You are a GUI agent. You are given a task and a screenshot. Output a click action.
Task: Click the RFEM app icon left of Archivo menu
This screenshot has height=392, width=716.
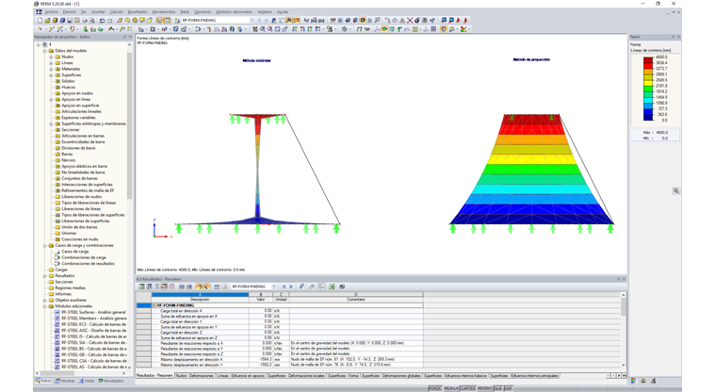(x=39, y=12)
